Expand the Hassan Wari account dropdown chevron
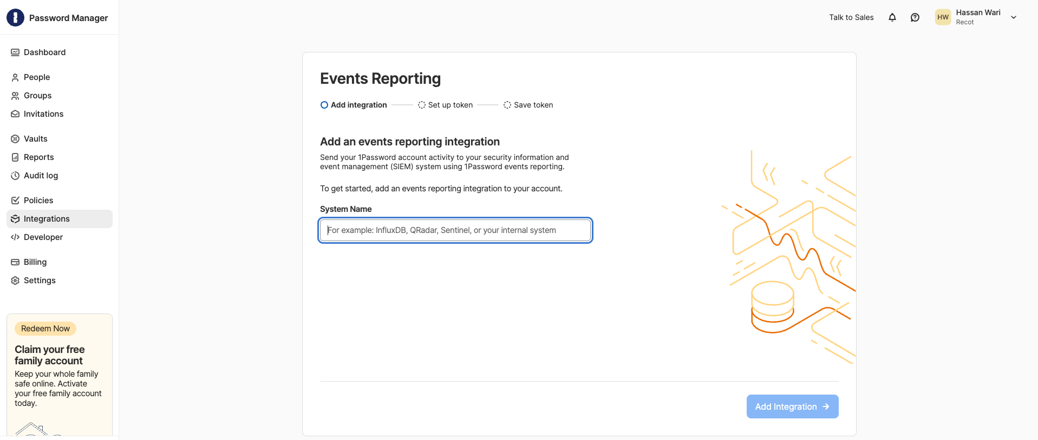 click(x=1014, y=17)
